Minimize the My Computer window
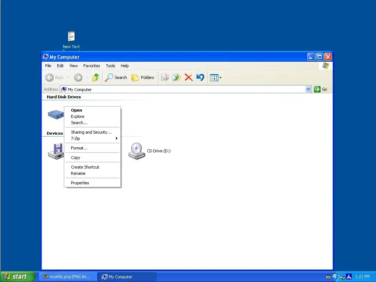The image size is (376, 282). 311,57
